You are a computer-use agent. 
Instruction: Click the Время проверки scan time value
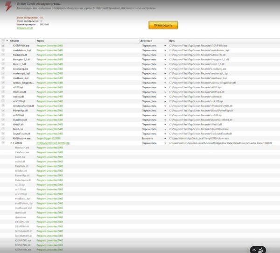pyautogui.click(x=44, y=24)
